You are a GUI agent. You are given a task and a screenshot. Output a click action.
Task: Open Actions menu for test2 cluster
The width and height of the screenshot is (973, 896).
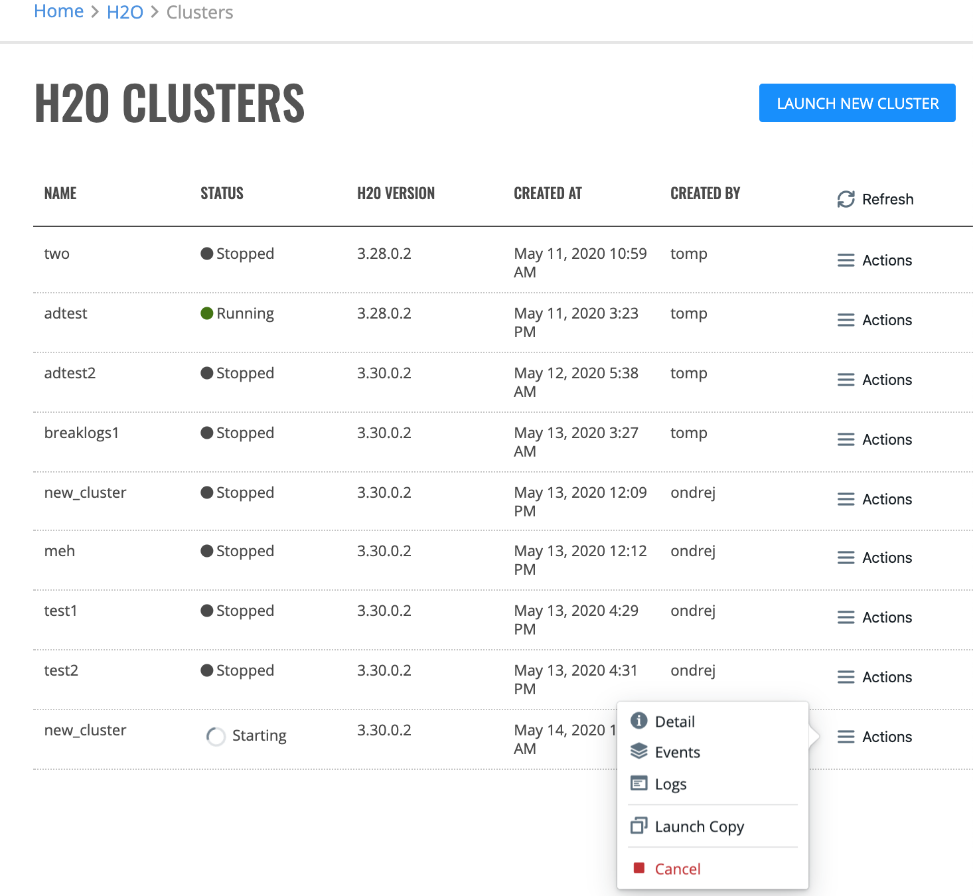coord(875,677)
